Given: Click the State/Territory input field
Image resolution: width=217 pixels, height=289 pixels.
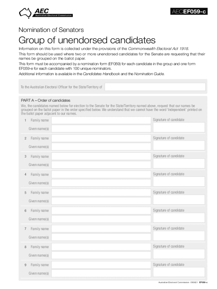Looking at the screenshot, I should coord(155,87).
